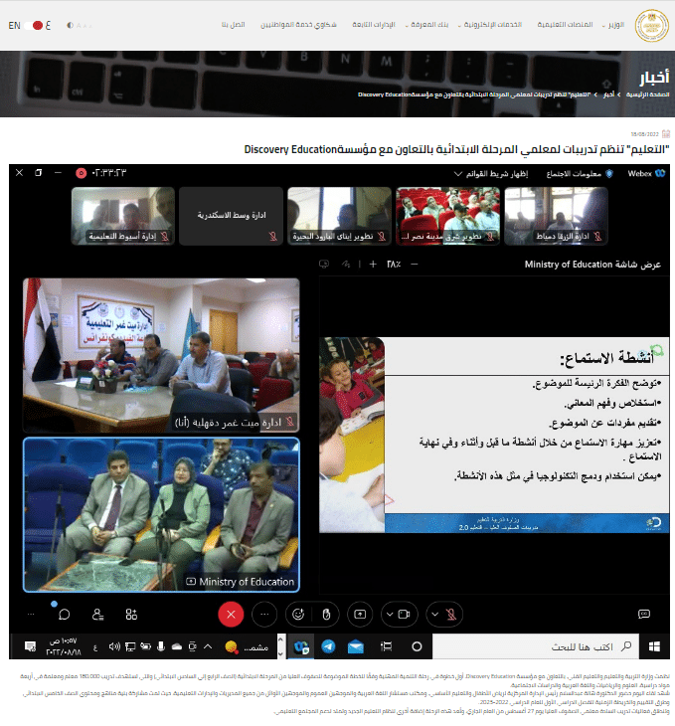The height and width of the screenshot is (726, 675).
Task: Open Telegram on taskbar
Action: click(x=328, y=646)
